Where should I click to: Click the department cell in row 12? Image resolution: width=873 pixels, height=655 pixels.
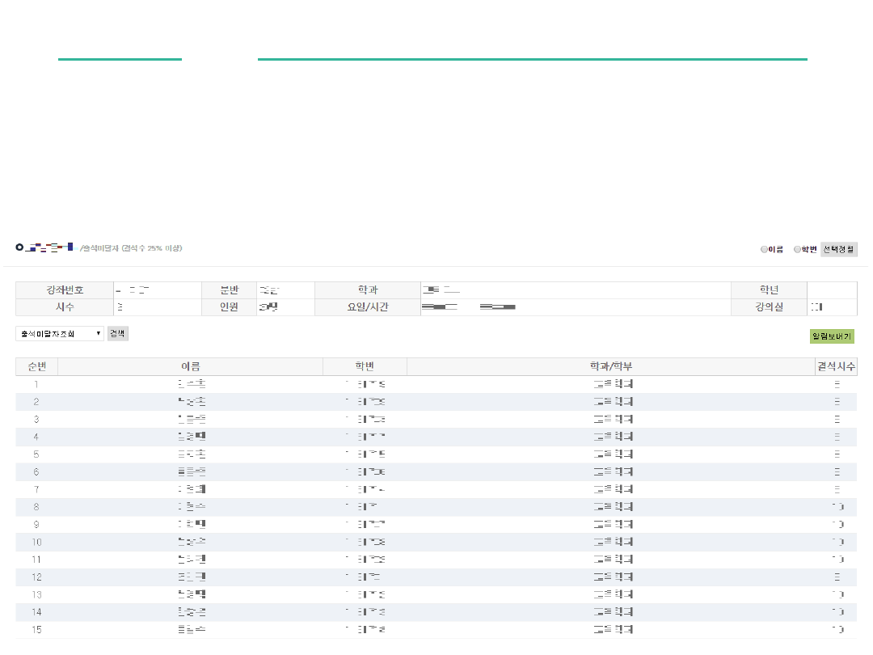click(x=612, y=577)
